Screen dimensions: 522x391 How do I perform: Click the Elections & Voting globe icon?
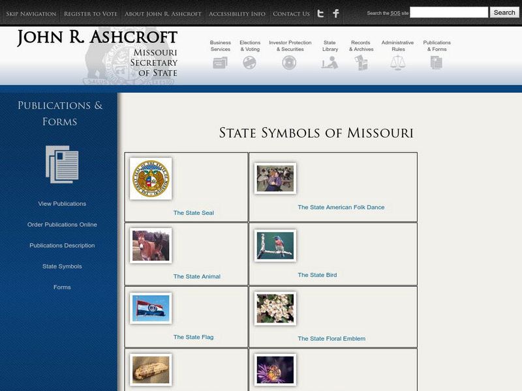[249, 63]
